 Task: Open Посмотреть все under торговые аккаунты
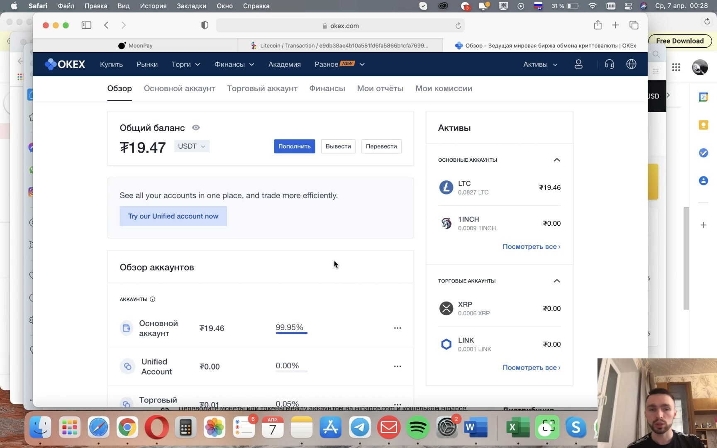click(531, 368)
